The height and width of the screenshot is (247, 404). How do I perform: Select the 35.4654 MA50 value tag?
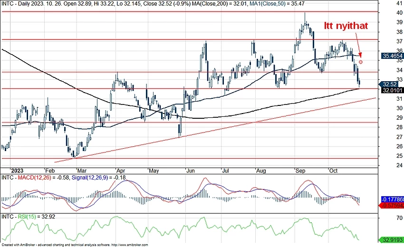392,56
